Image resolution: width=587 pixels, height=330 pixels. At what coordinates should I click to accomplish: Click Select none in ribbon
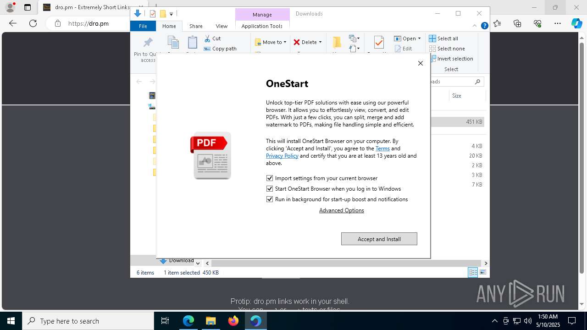click(x=447, y=49)
